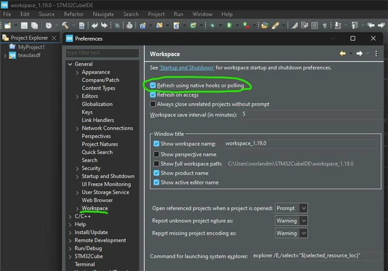Screen dimensions: 388x271
Task: Open the referenced projects Prompt dropdown
Action: click(291, 208)
